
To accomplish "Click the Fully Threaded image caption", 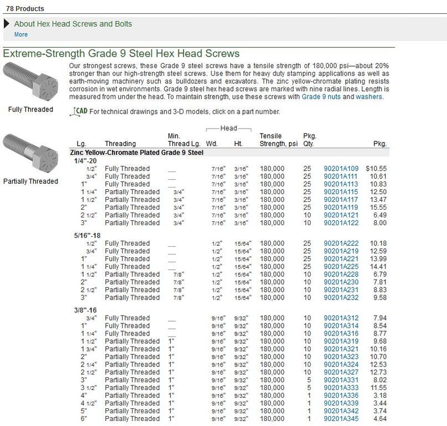I will [31, 109].
